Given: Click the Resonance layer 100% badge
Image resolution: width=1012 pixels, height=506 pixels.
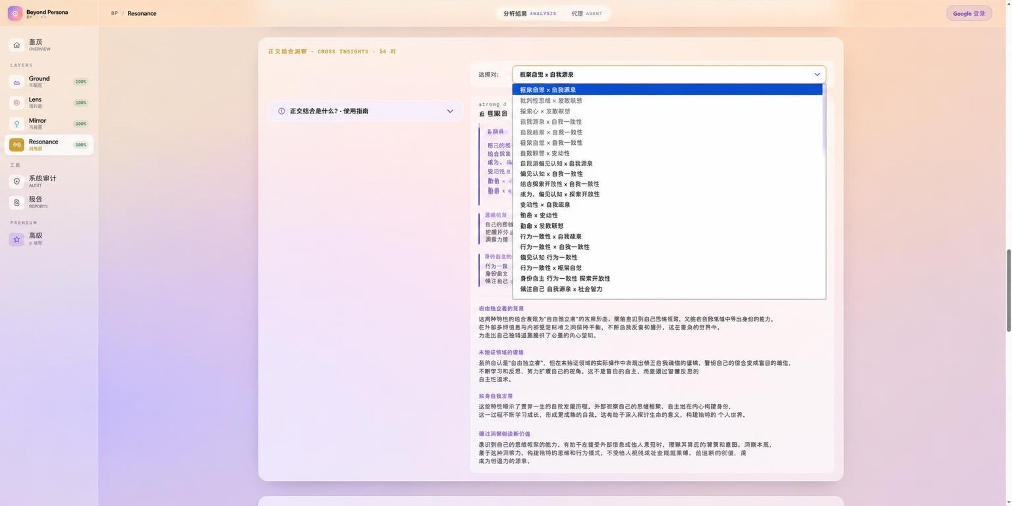Looking at the screenshot, I should (x=81, y=145).
